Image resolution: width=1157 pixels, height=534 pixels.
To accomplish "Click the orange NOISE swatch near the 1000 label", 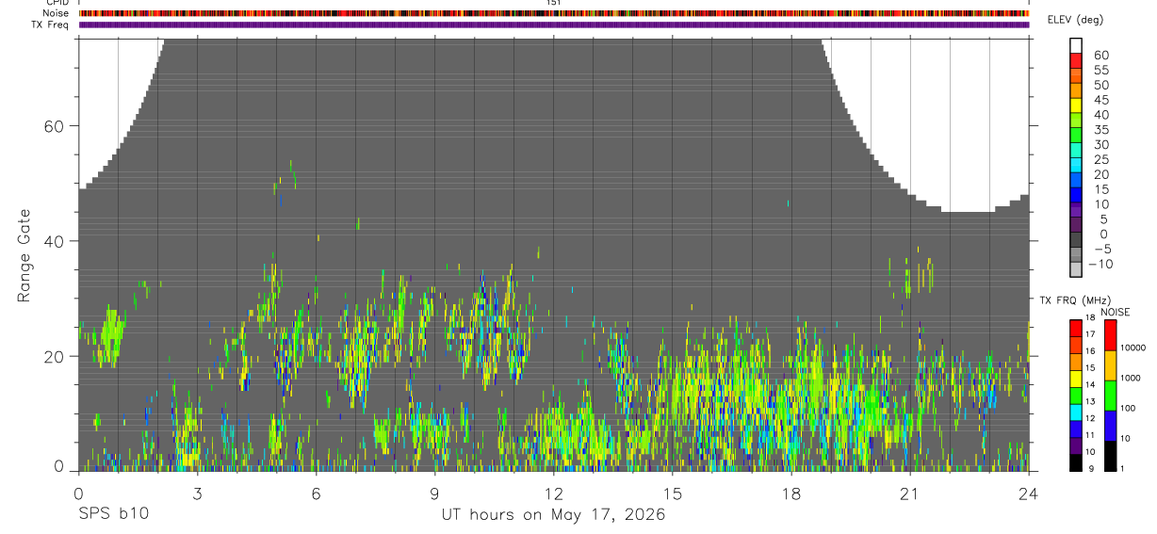I will pyautogui.click(x=1110, y=364).
